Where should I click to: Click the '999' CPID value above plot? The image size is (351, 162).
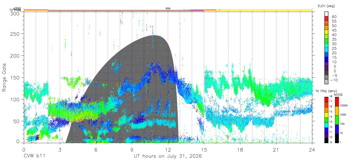point(168,9)
